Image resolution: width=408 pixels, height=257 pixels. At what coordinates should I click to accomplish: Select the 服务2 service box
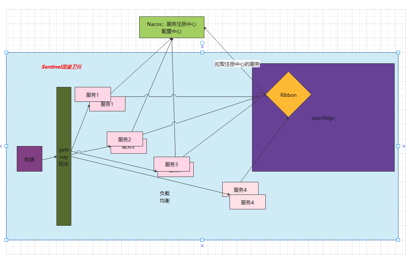pyautogui.click(x=125, y=140)
